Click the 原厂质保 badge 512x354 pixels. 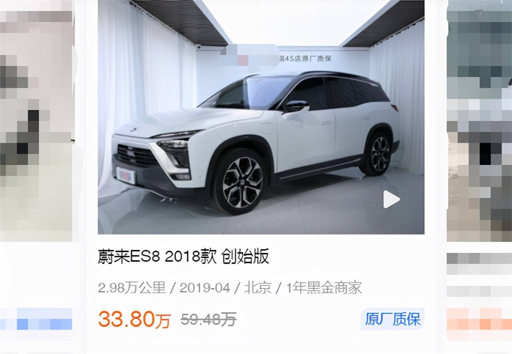(392, 319)
